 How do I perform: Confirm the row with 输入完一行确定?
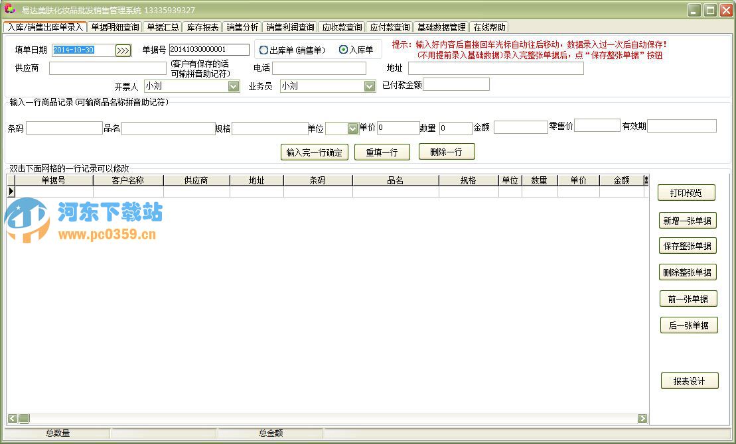(x=314, y=152)
